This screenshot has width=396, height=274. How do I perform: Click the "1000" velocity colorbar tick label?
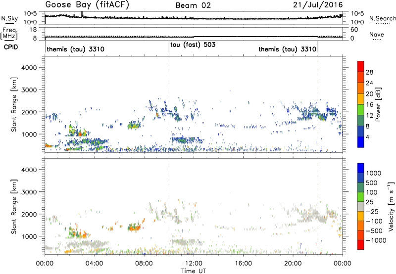coord(374,173)
